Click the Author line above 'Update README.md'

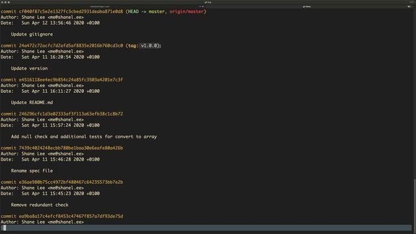42,85
